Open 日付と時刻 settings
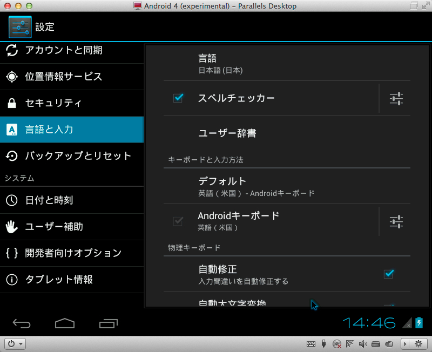Screen dimensions: 432x352 tap(72, 200)
